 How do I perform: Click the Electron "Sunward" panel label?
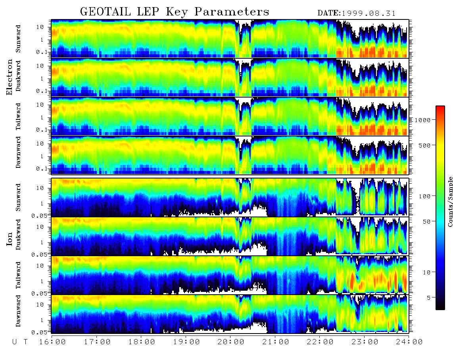[18, 39]
